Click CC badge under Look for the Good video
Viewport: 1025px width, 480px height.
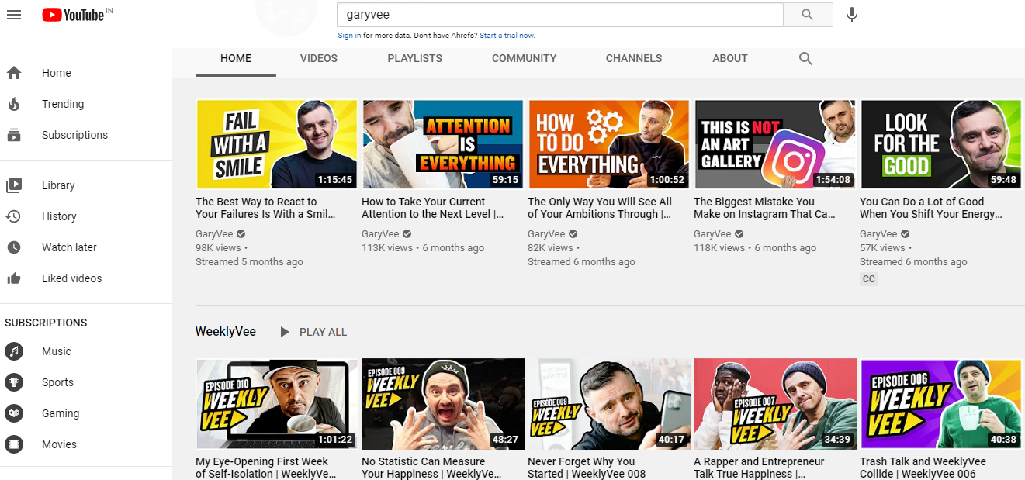(869, 279)
